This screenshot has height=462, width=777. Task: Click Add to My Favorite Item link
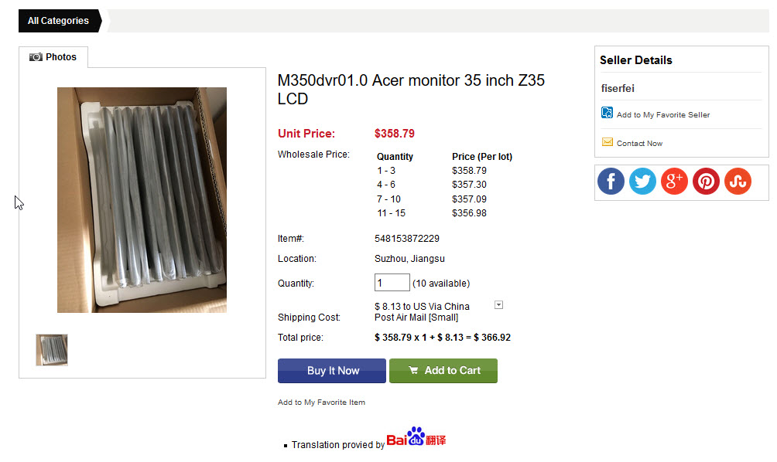321,403
